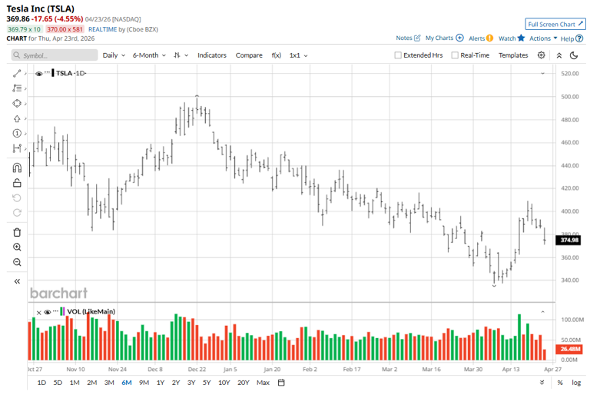
Task: Check the Real-Time checkbox
Action: [455, 55]
